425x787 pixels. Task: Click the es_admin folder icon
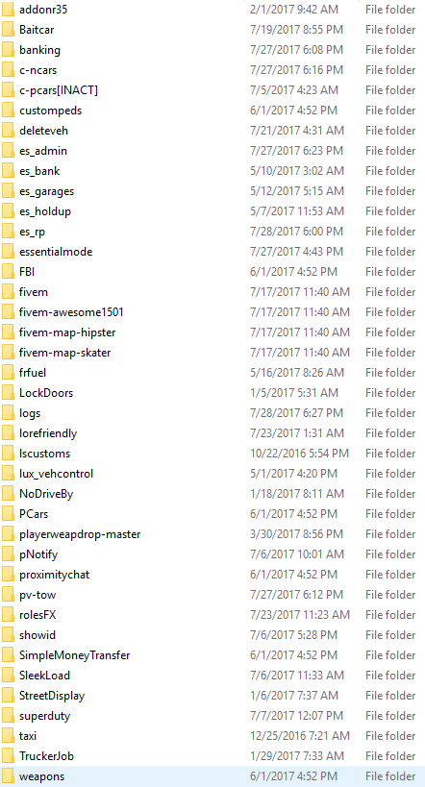8,151
